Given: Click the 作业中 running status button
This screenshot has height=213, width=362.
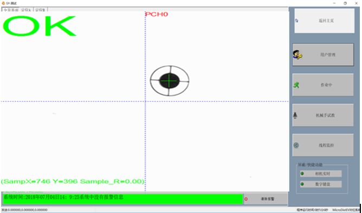Looking at the screenshot, I should [323, 85].
